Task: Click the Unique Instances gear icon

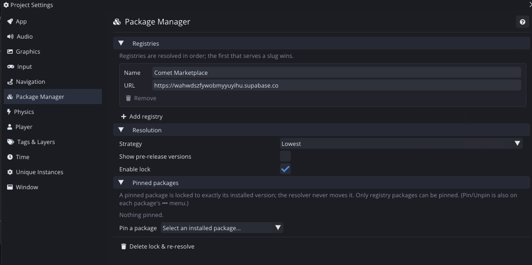Action: click(x=10, y=172)
